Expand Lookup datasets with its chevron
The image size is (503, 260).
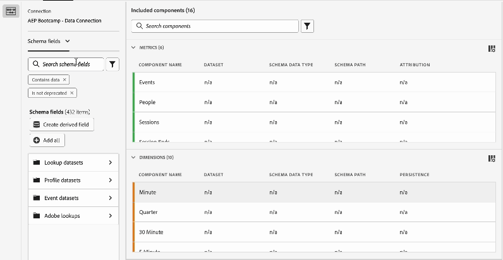coord(111,163)
